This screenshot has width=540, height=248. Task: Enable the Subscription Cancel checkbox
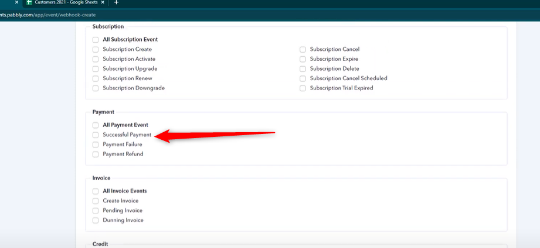pos(303,50)
